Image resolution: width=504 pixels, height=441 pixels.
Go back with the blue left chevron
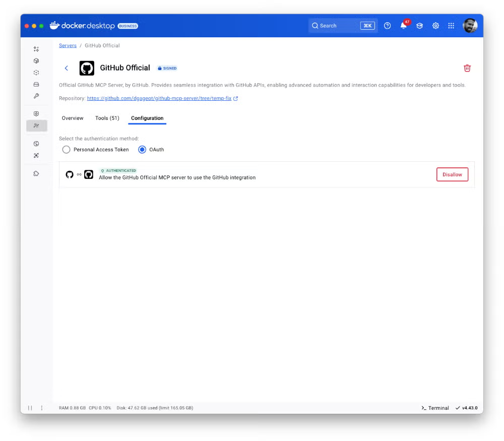[x=66, y=68]
